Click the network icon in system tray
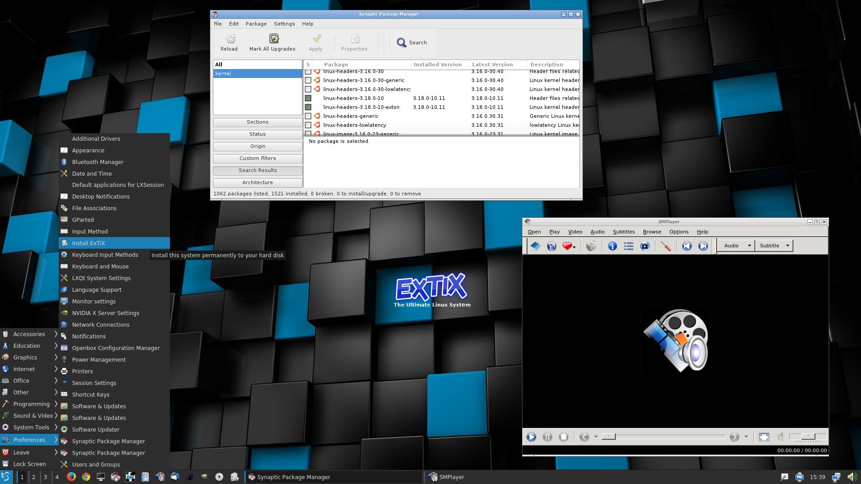Image resolution: width=861 pixels, height=484 pixels. tap(836, 477)
